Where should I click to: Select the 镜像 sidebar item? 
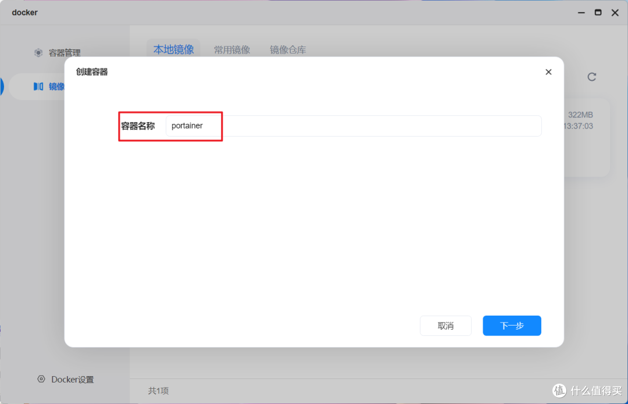37,87
